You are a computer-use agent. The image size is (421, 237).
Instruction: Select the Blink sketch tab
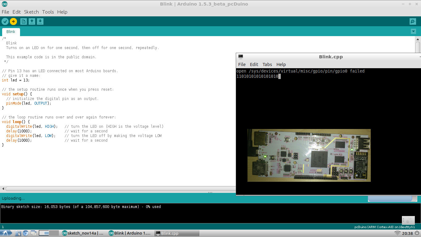point(11,32)
